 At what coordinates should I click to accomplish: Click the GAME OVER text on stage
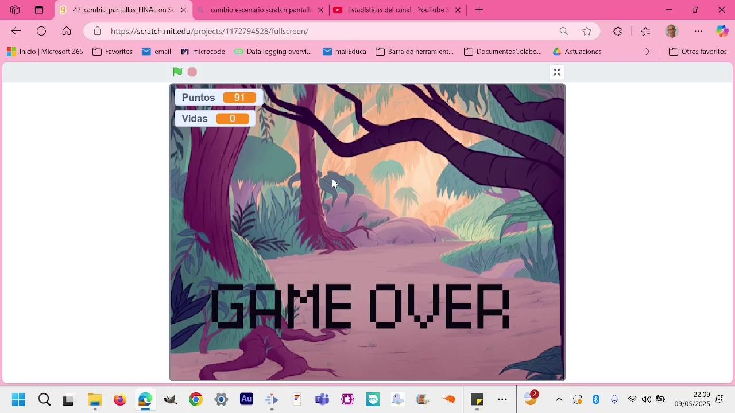(x=360, y=306)
